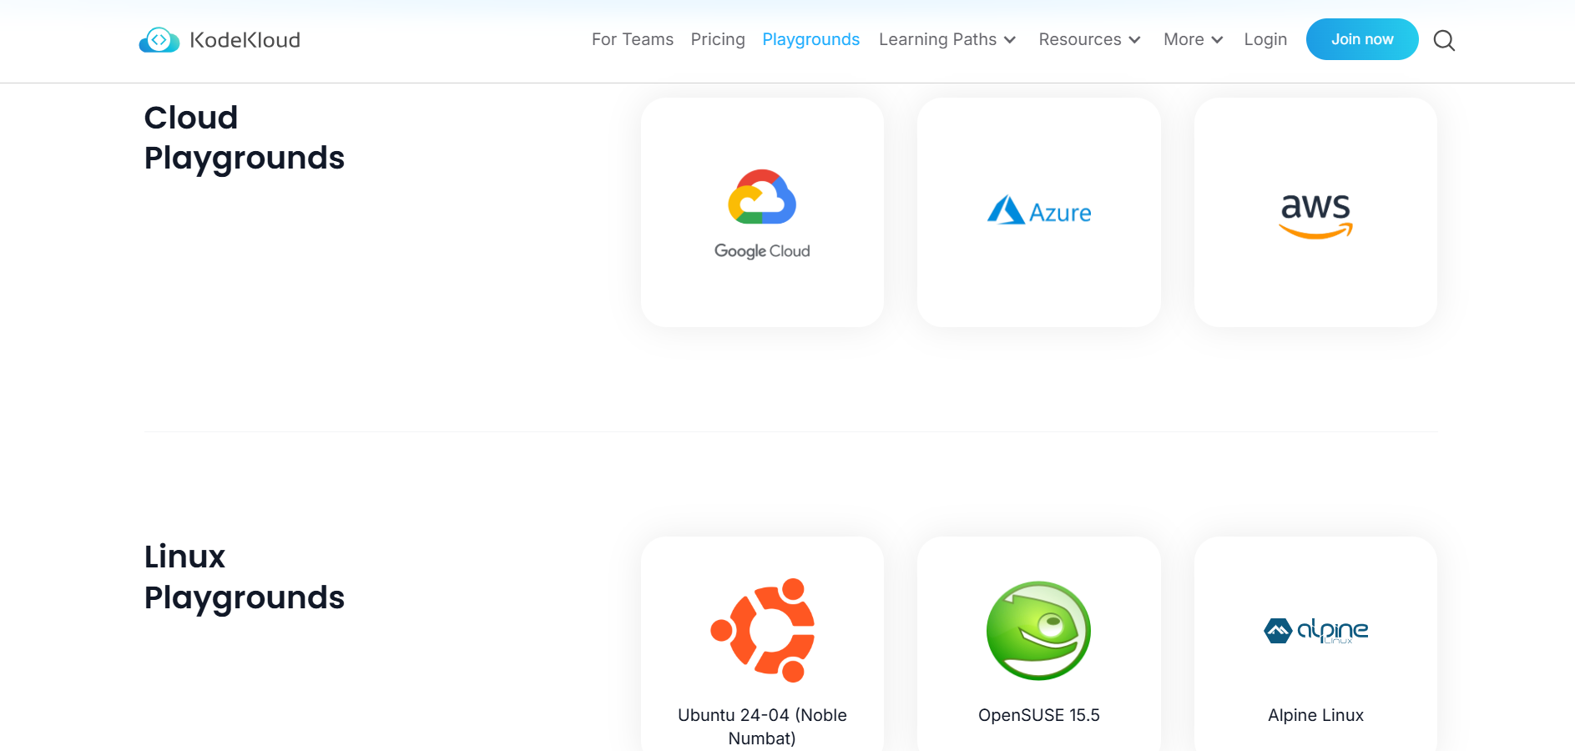The image size is (1575, 751).
Task: Click the Join now button
Action: (x=1361, y=38)
